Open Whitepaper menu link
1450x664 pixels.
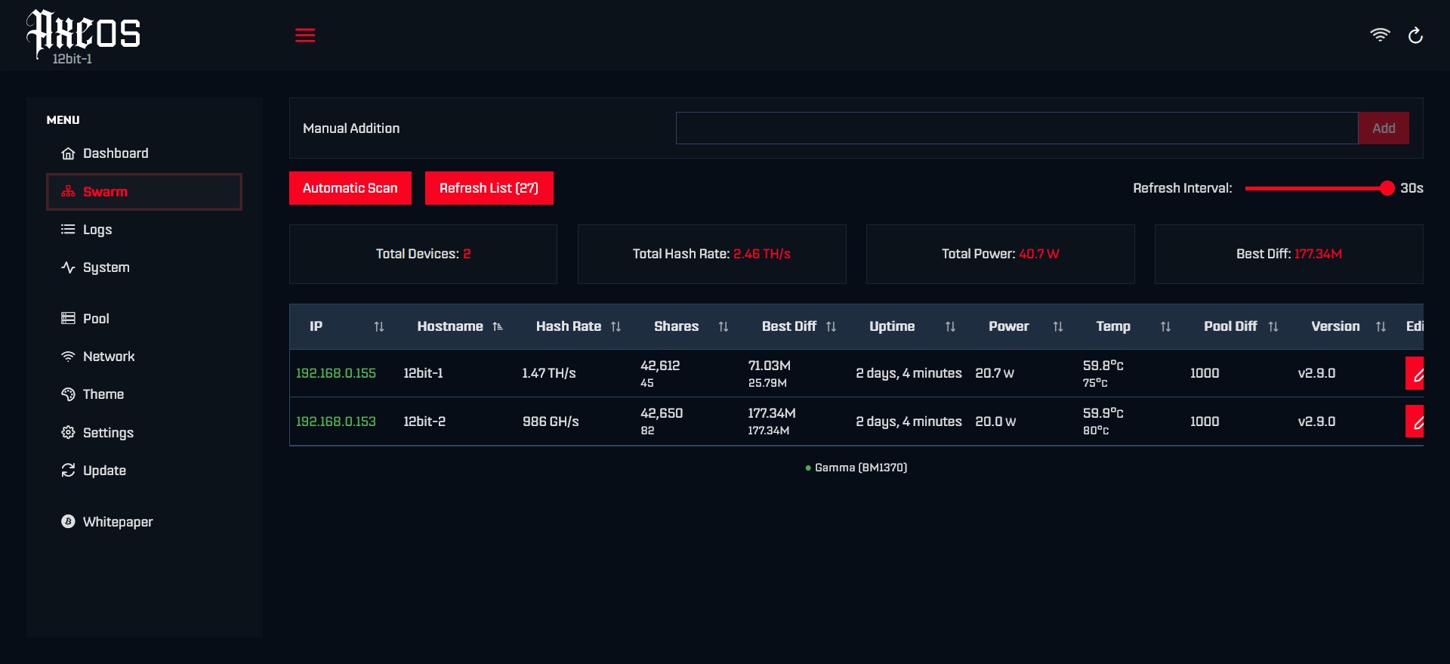point(144,522)
